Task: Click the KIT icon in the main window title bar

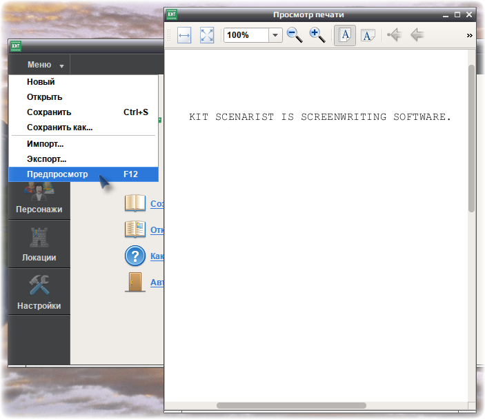Action: coord(16,46)
